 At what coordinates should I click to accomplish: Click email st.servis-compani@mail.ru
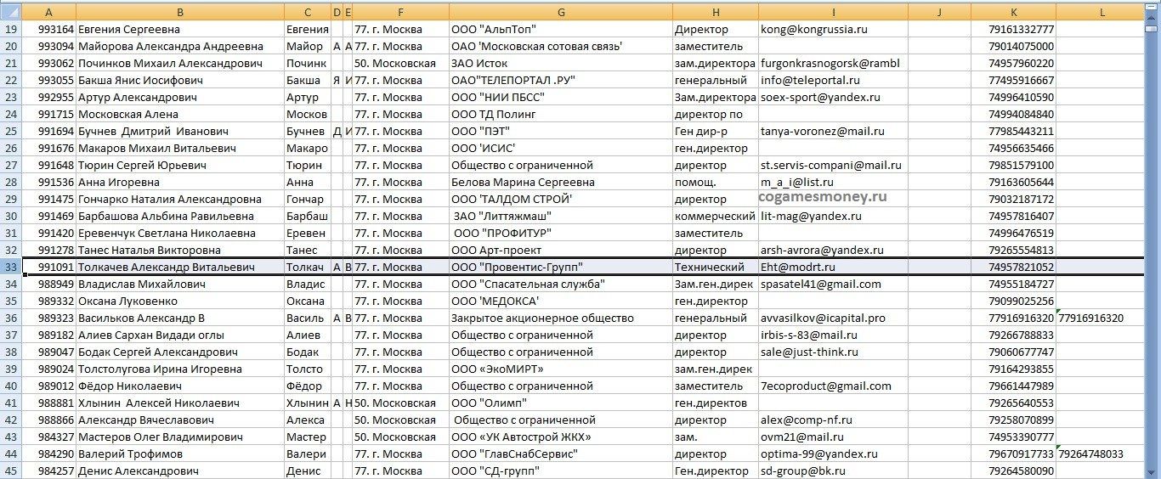point(833,165)
